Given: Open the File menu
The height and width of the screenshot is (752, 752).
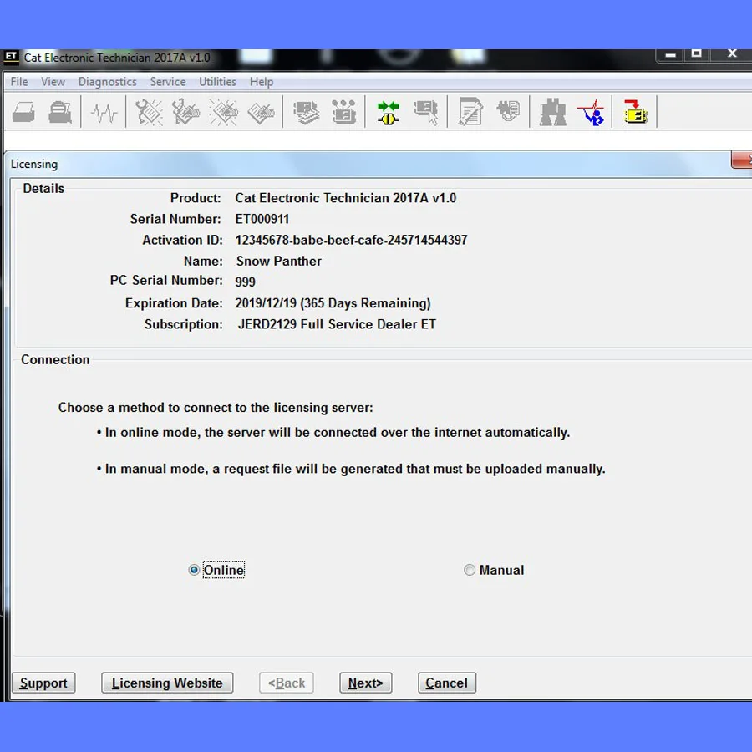Looking at the screenshot, I should (19, 82).
